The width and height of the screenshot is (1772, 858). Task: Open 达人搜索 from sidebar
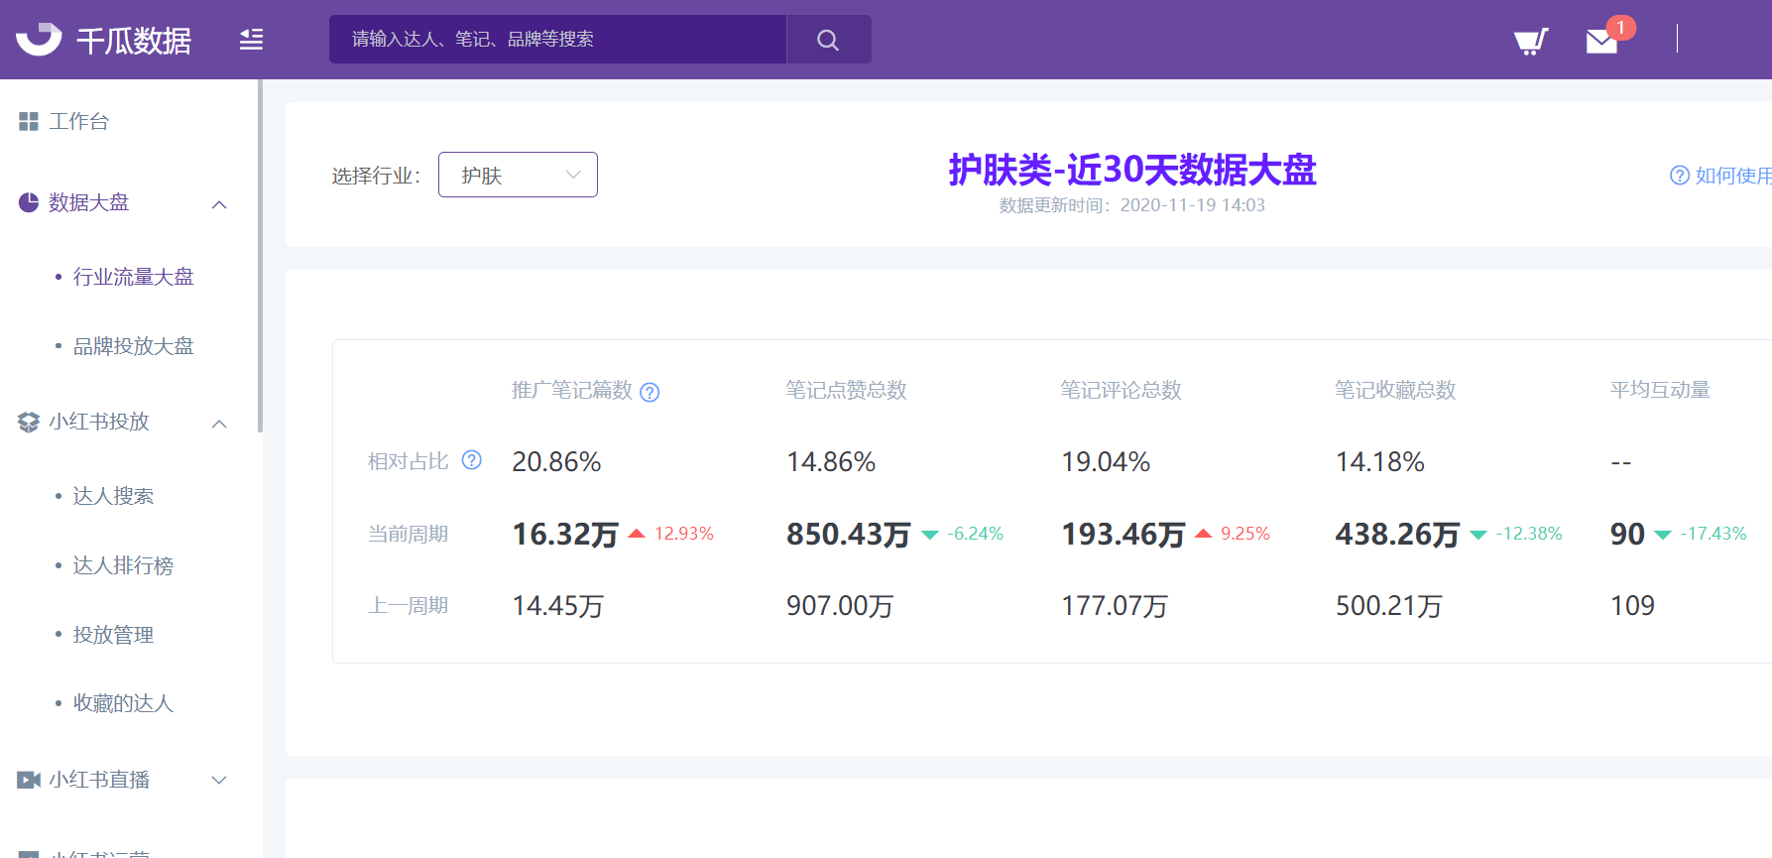tap(113, 496)
